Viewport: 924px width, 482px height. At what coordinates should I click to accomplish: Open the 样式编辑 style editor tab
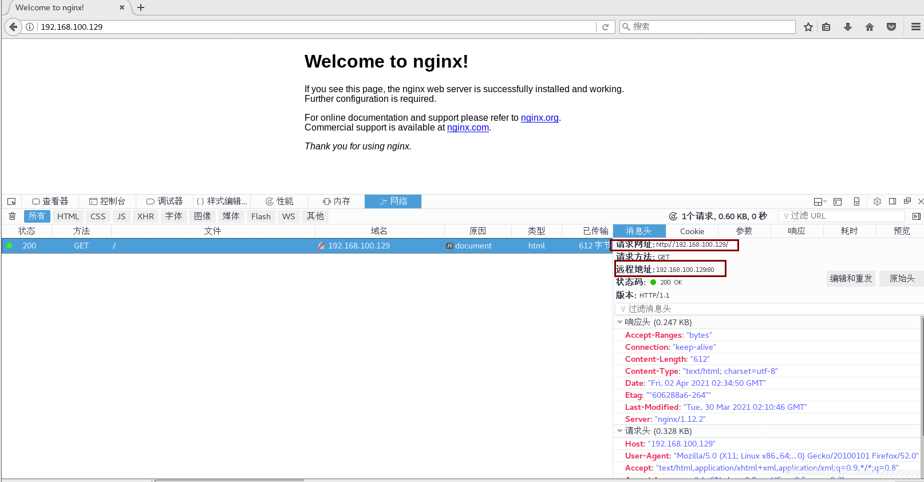(x=222, y=202)
